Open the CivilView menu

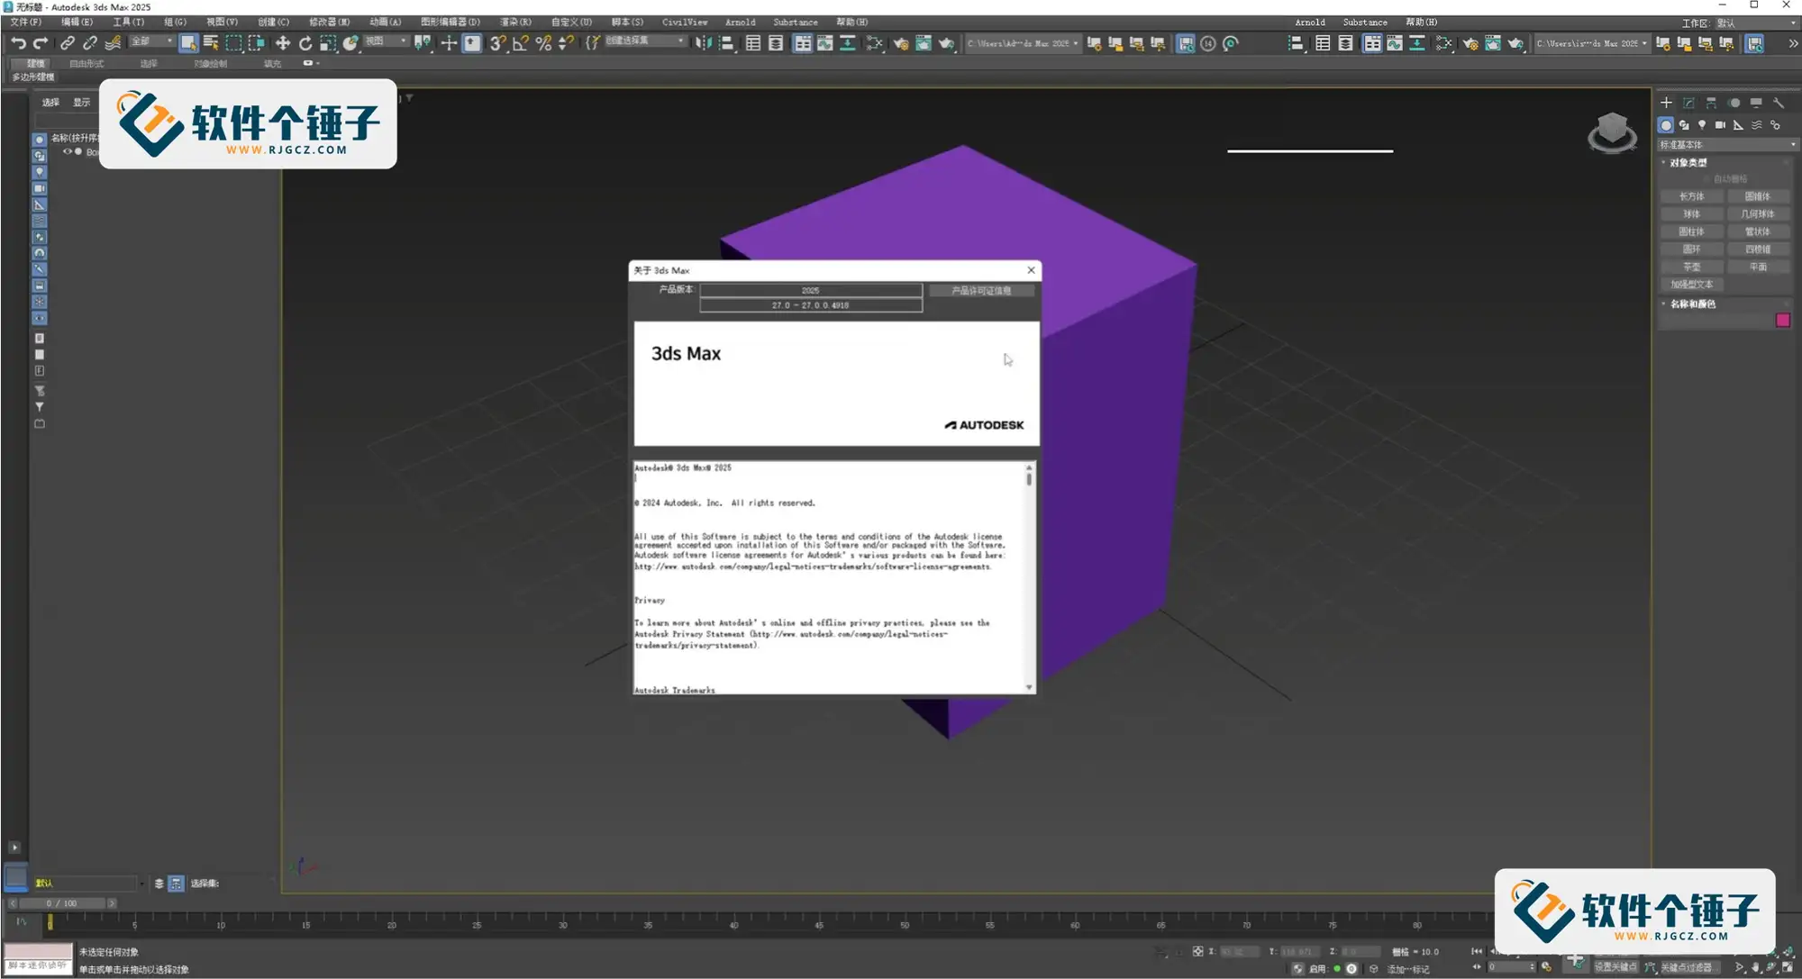685,22
